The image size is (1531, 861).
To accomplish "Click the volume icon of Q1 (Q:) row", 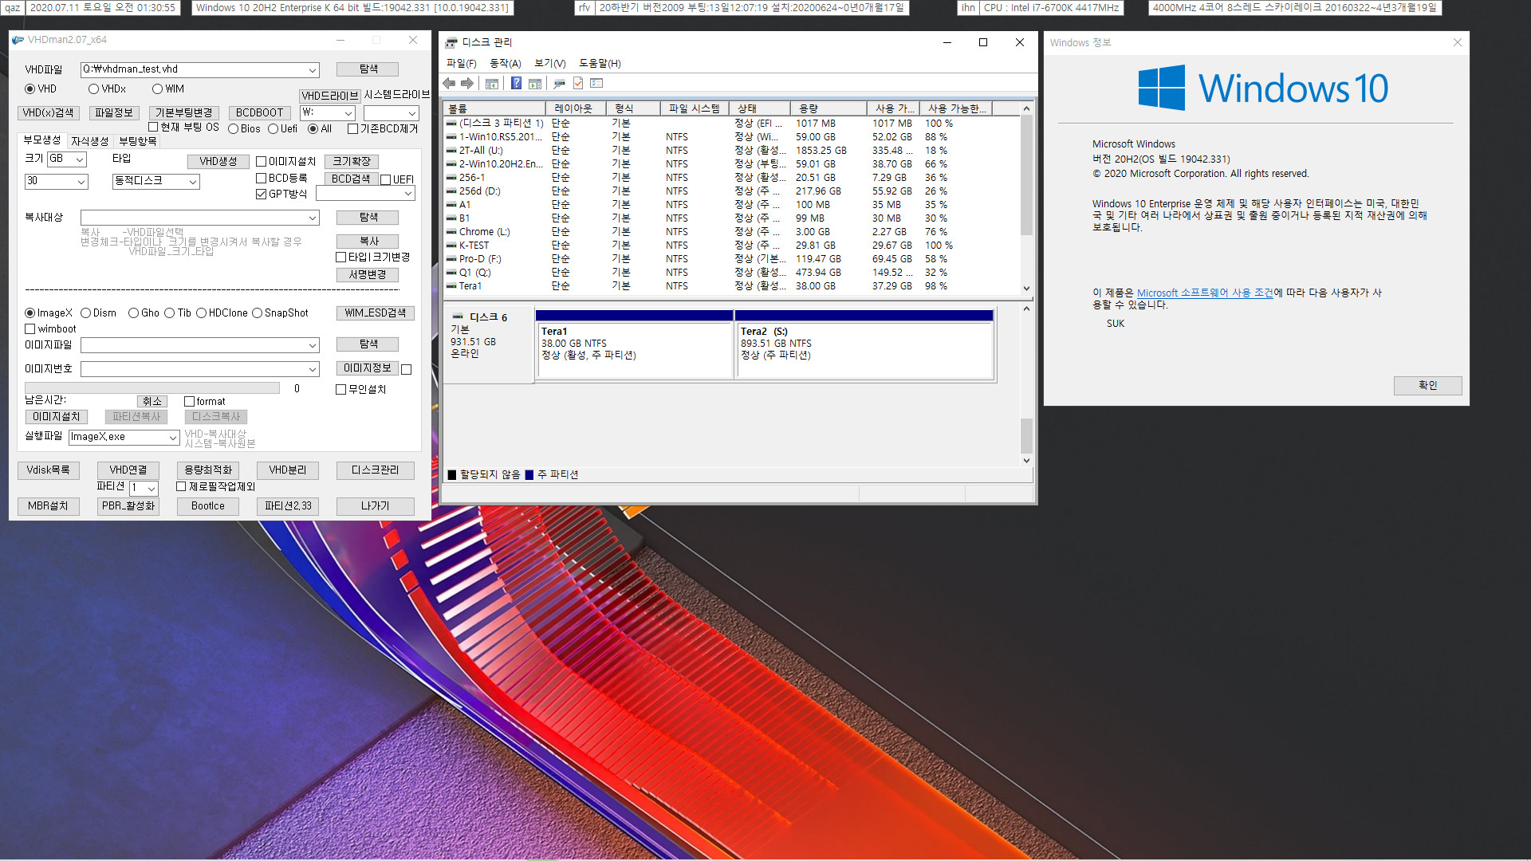I will 451,273.
